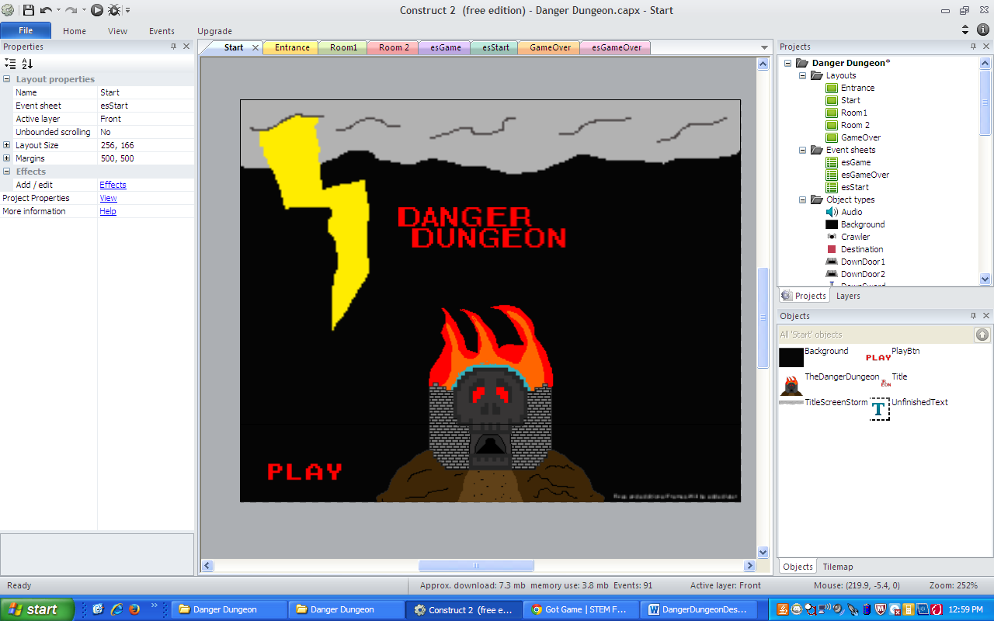Pin the Properties panel
The width and height of the screenshot is (994, 621).
click(173, 47)
